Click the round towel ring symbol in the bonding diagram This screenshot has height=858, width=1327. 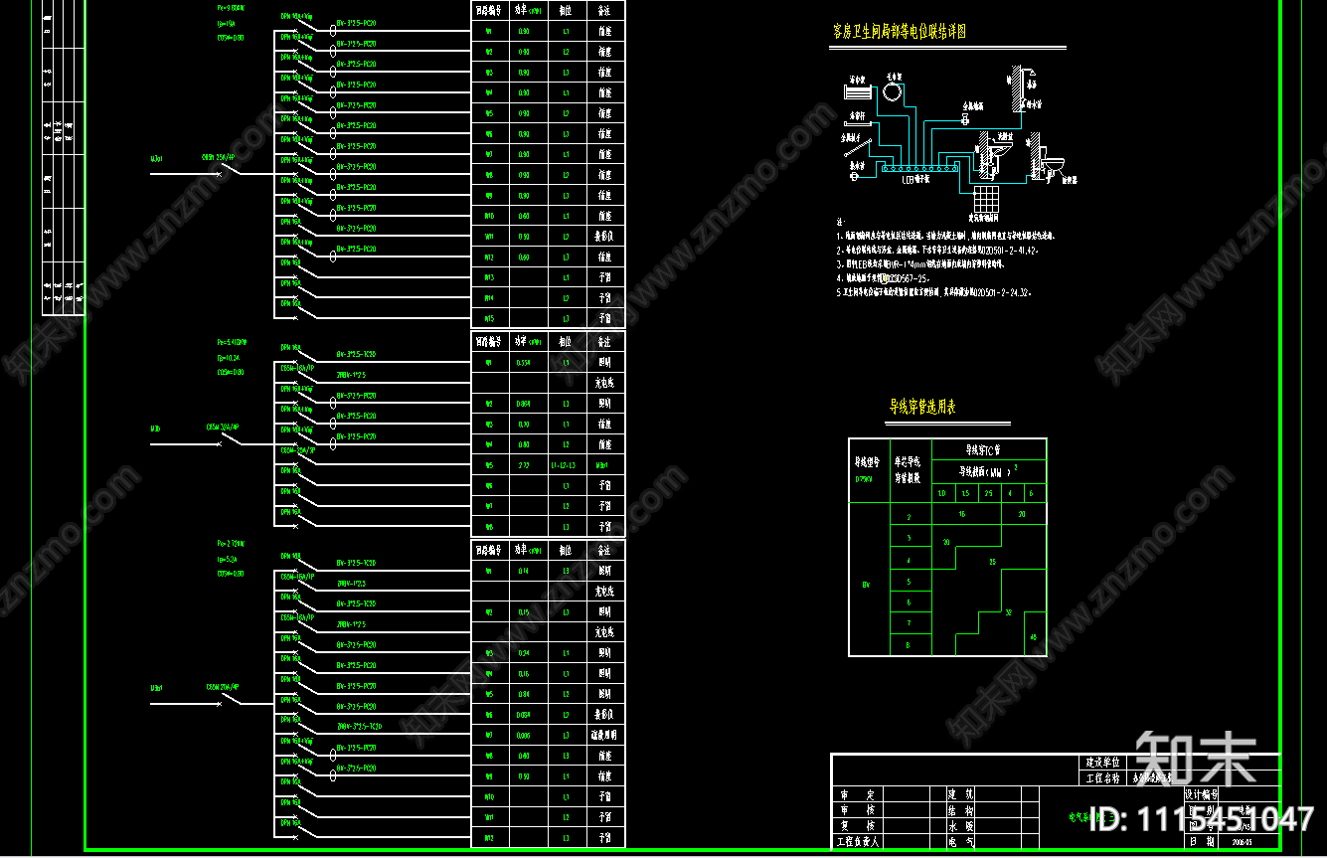tap(893, 92)
